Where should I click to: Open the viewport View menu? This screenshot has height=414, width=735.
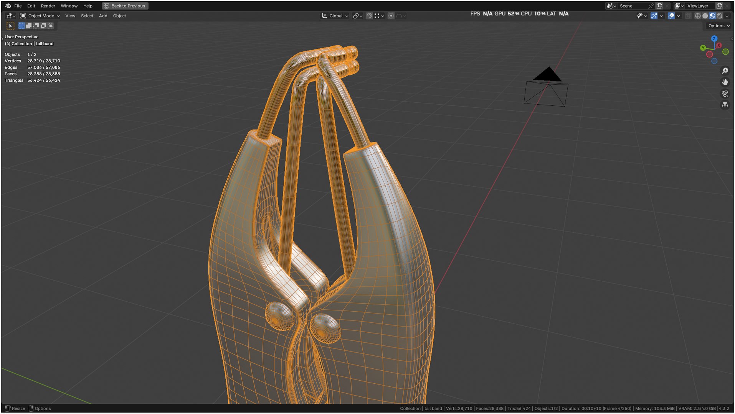tap(70, 16)
